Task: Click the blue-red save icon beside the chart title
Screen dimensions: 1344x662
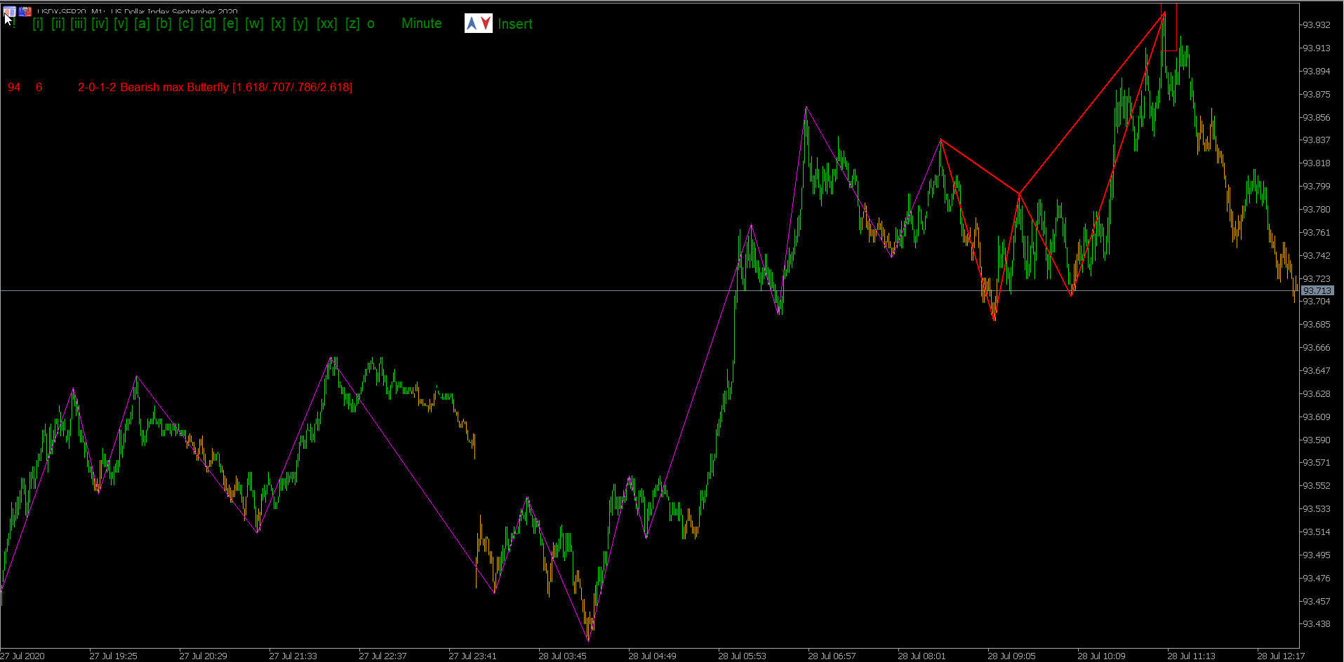Action: pyautogui.click(x=25, y=11)
